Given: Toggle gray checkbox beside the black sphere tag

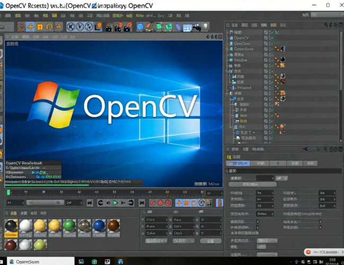Looking at the screenshot, I should coord(266,60).
